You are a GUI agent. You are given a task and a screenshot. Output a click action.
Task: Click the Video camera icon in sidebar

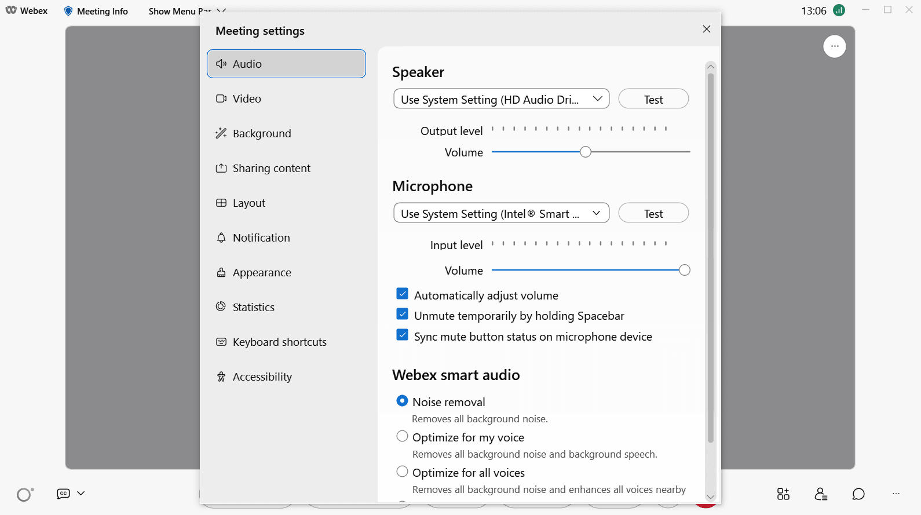coord(221,98)
